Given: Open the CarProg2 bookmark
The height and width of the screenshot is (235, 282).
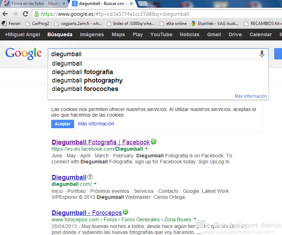Looking at the screenshot, I should pos(38,24).
